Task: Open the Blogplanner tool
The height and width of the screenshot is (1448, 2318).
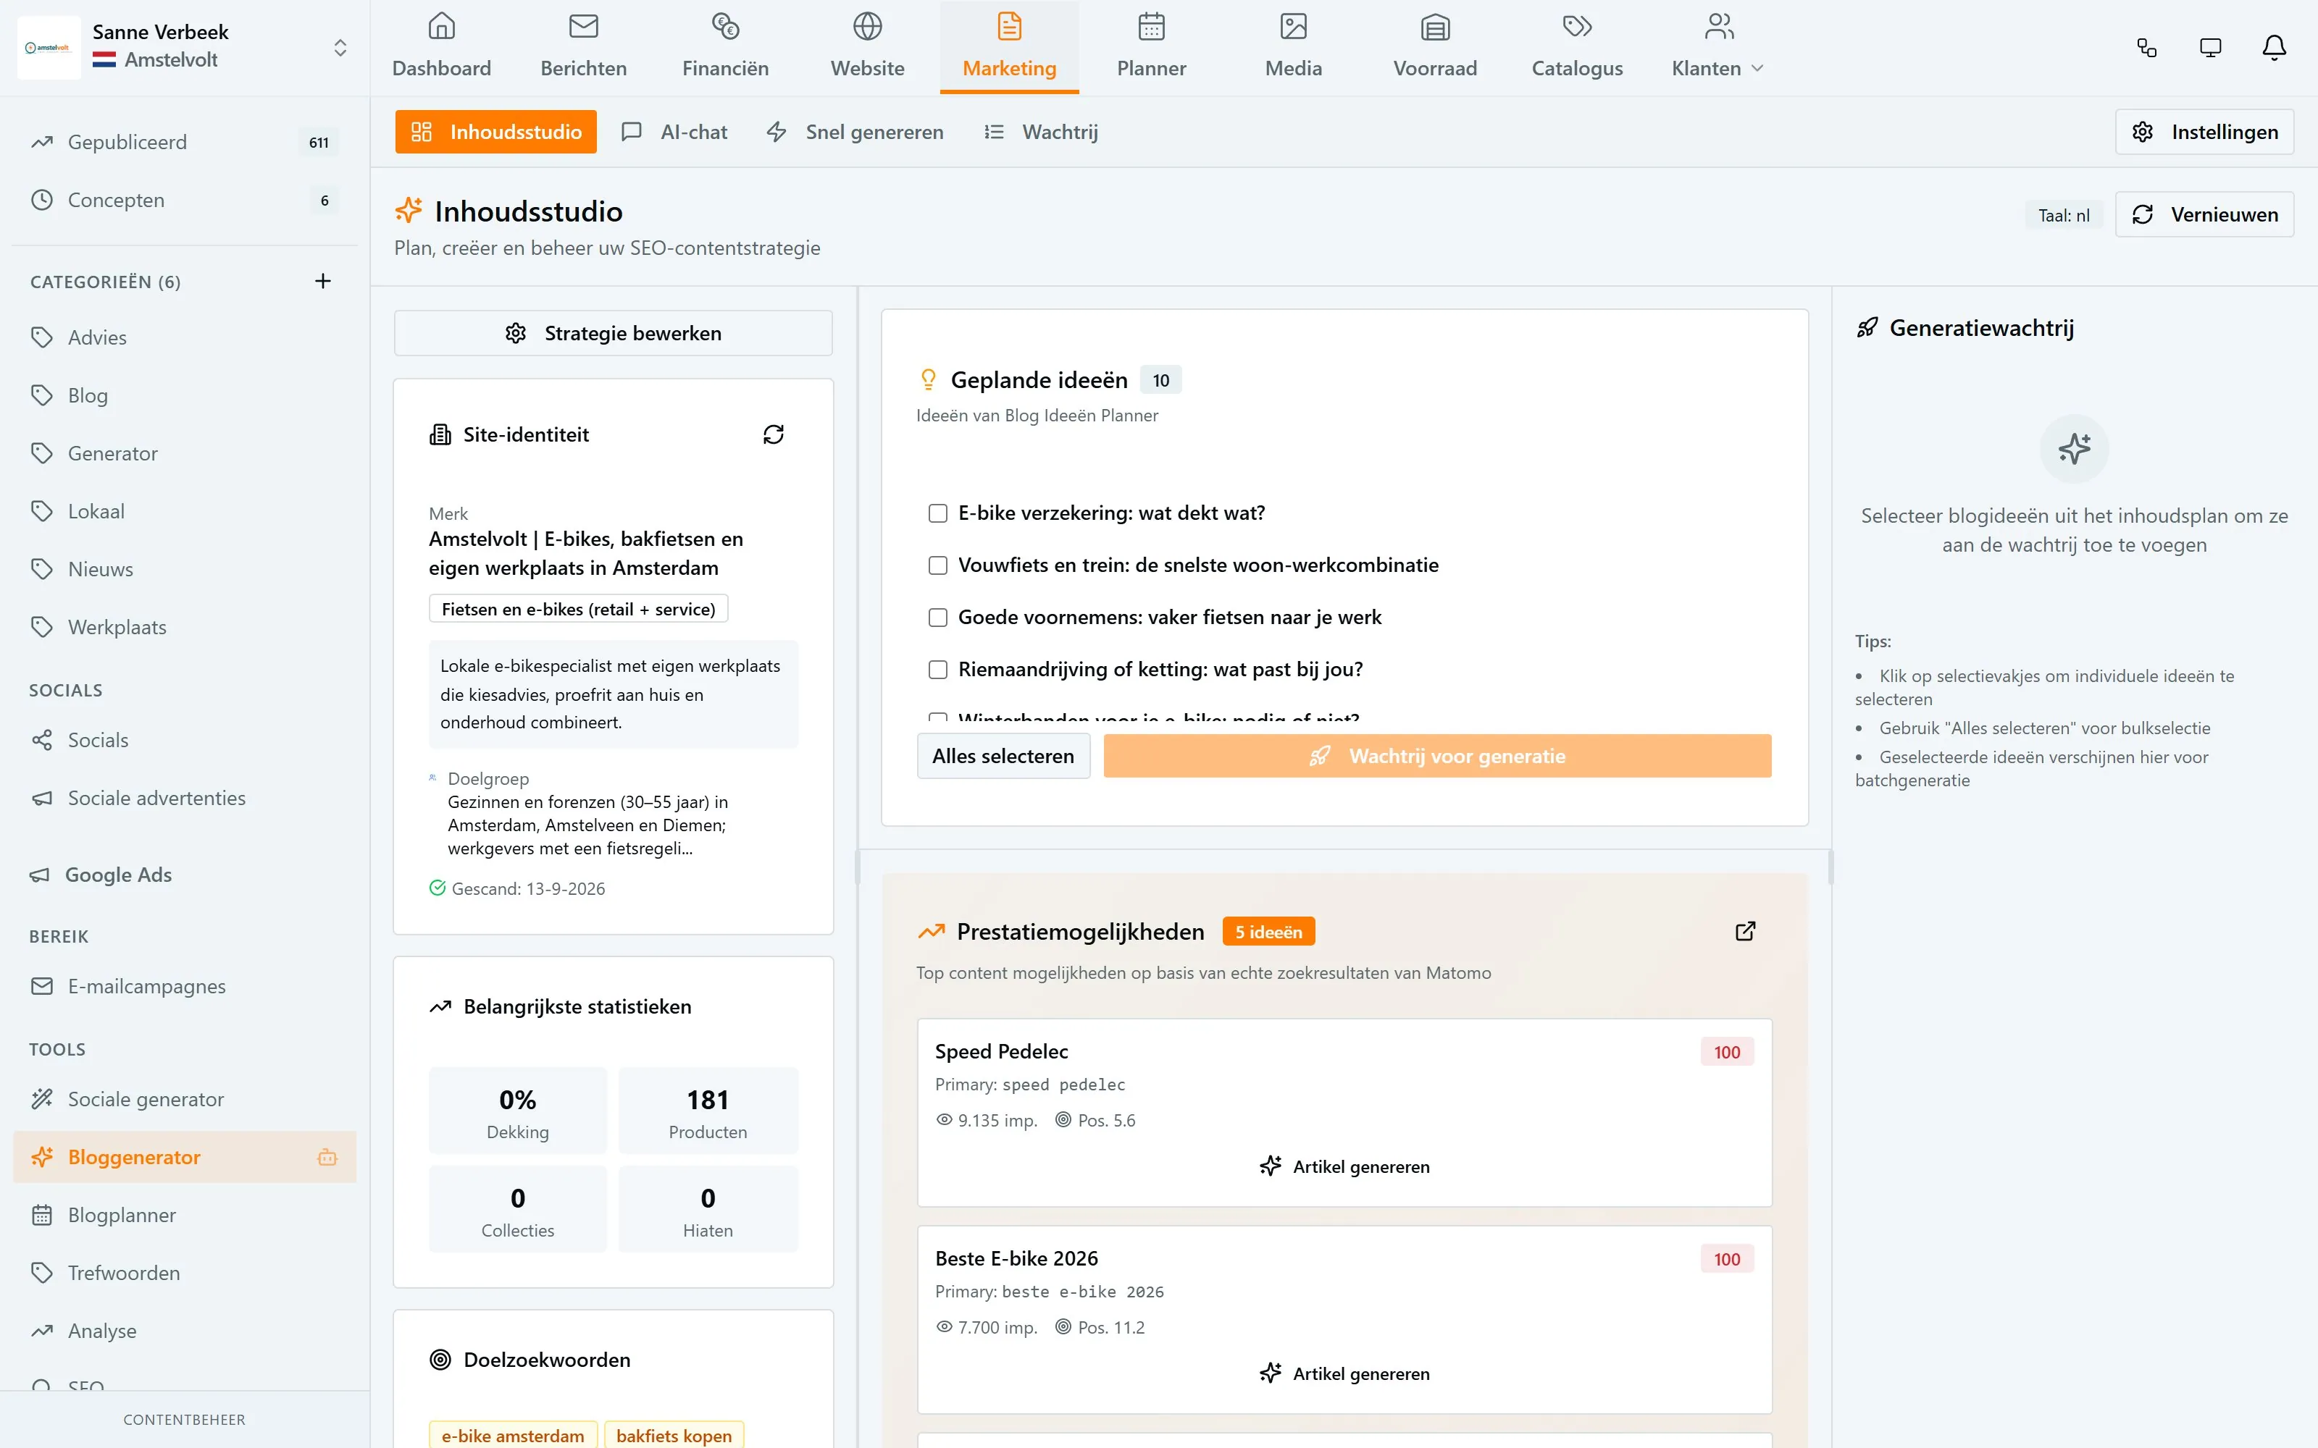Action: [x=184, y=1214]
